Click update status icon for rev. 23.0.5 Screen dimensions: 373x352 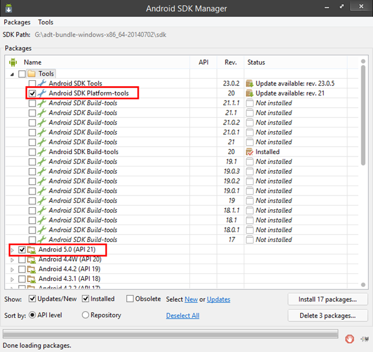249,84
